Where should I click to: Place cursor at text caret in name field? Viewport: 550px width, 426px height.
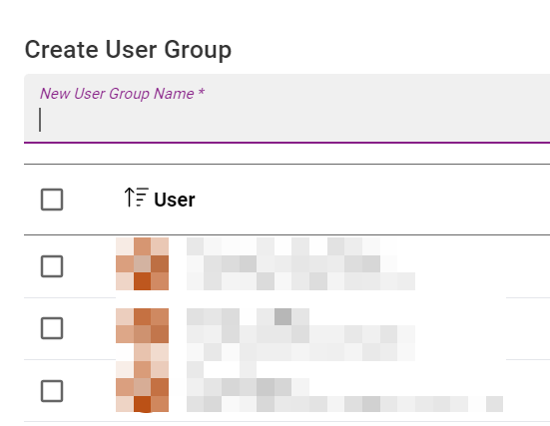coord(40,120)
